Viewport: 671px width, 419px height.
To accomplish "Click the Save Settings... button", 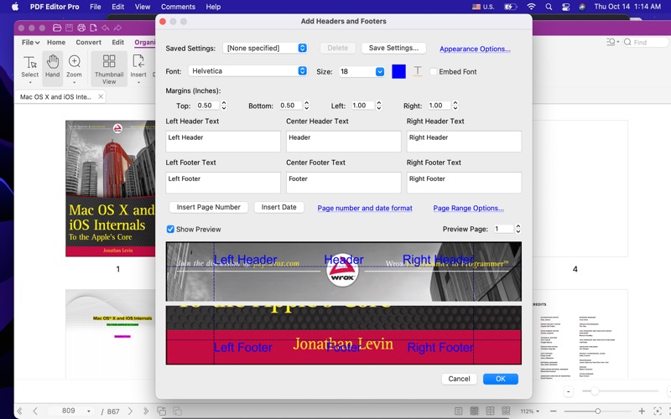I will click(x=393, y=48).
